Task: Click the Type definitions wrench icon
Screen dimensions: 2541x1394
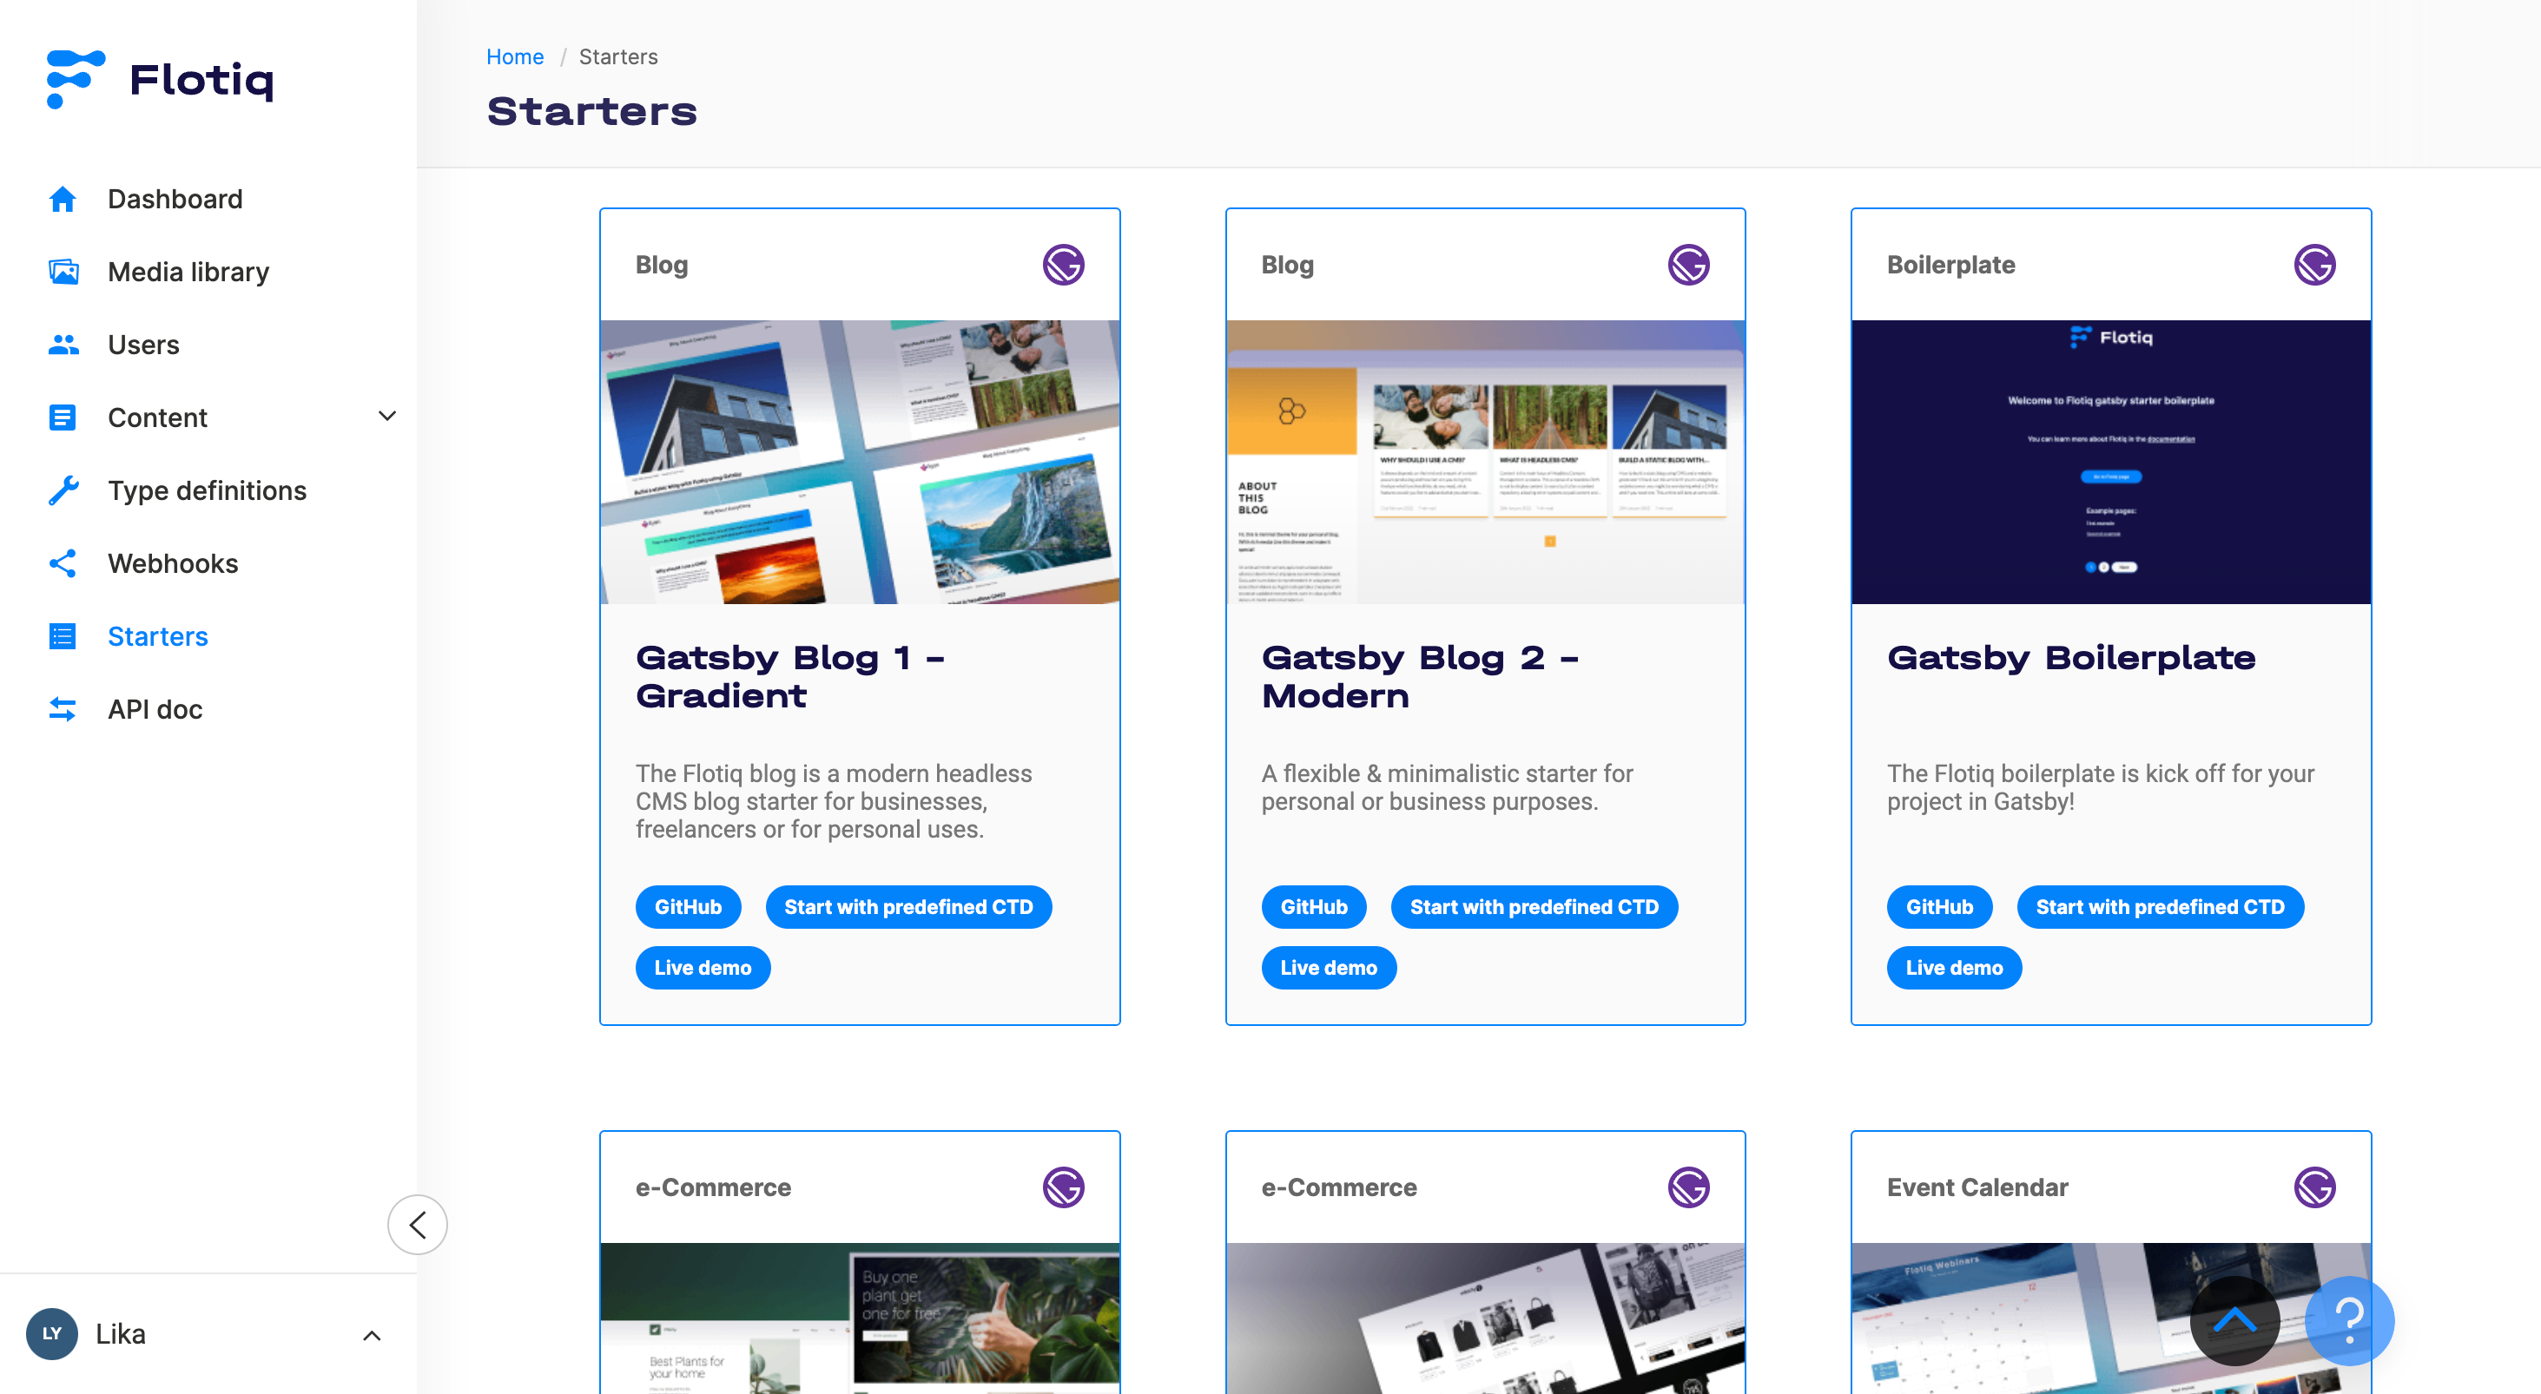Action: coord(63,491)
